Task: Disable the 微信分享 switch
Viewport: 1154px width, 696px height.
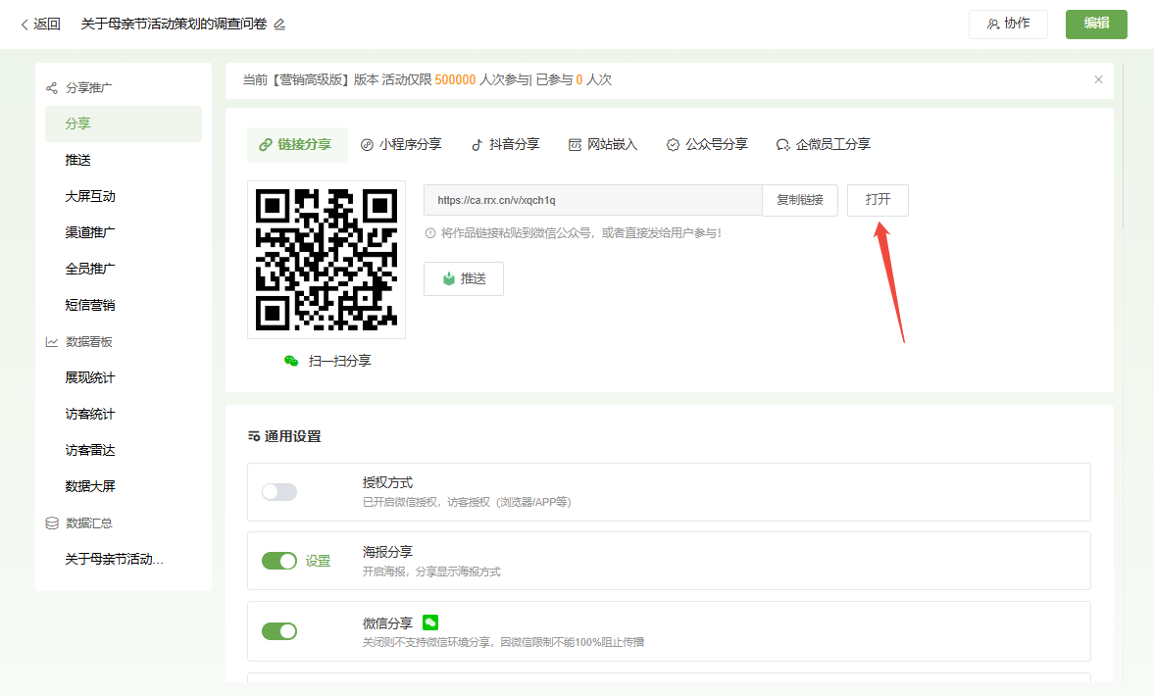Action: 278,631
